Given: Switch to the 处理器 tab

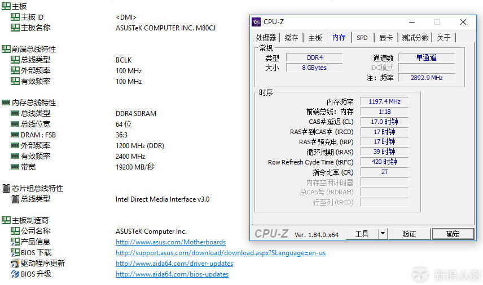Looking at the screenshot, I should tap(266, 38).
